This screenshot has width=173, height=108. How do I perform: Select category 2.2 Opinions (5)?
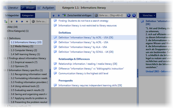tap(19, 66)
